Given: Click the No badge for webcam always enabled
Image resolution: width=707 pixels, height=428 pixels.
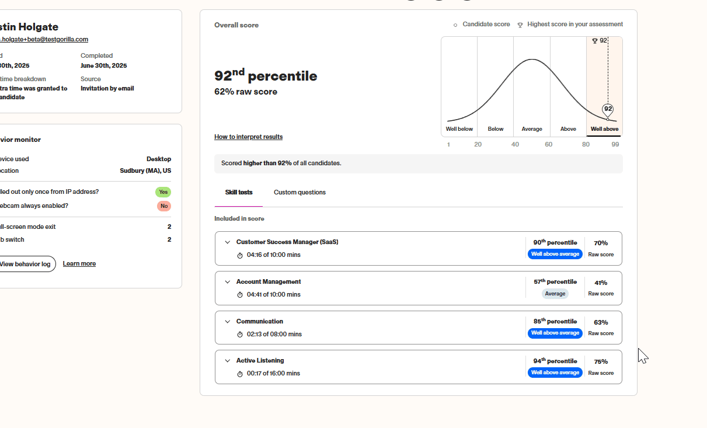Looking at the screenshot, I should (163, 206).
